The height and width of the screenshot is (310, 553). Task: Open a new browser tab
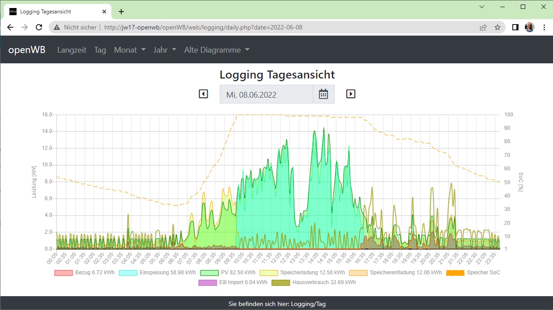[121, 12]
